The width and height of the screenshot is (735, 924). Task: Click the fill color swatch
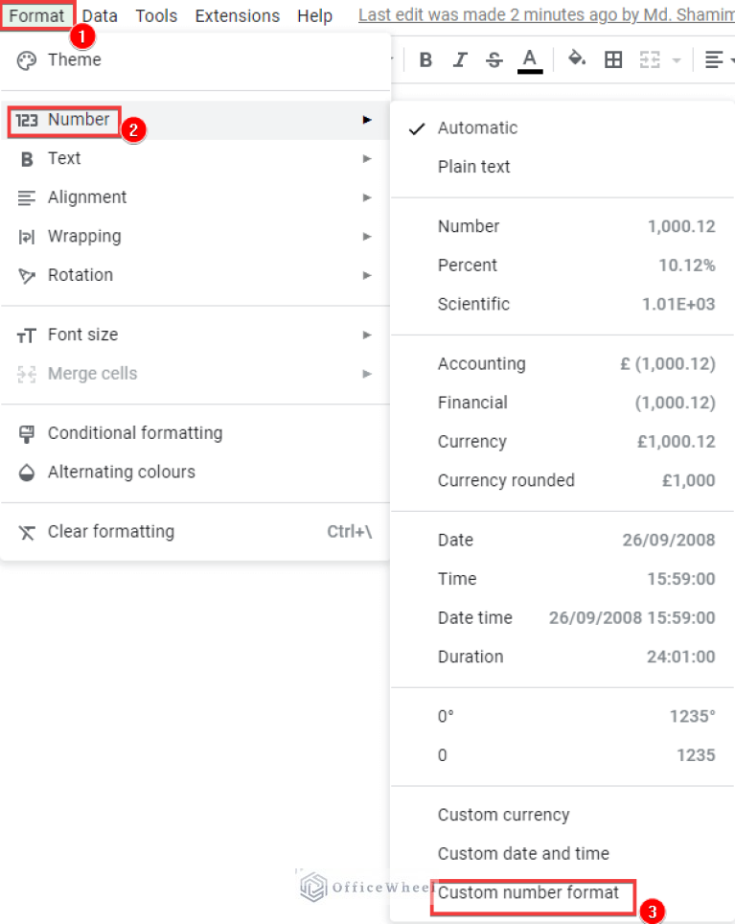click(x=578, y=59)
